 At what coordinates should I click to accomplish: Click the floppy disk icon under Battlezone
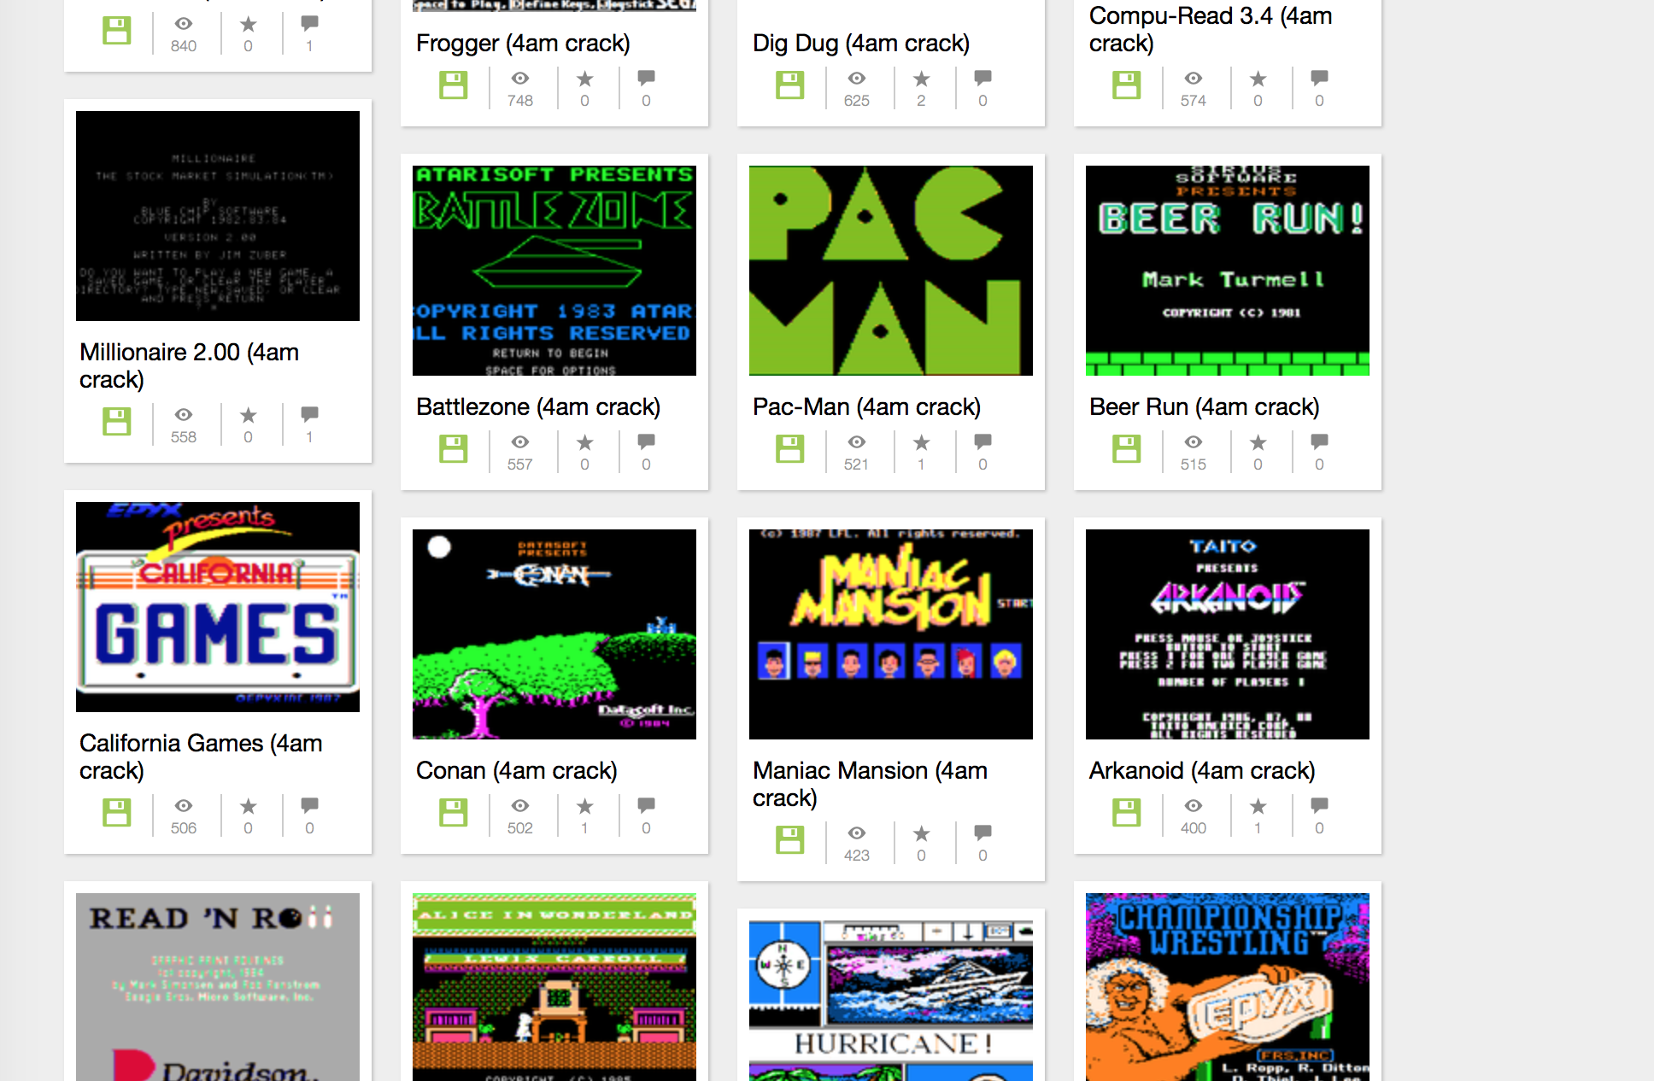(453, 449)
